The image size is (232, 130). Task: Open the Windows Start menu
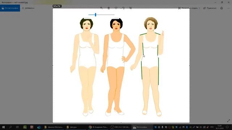(3, 127)
